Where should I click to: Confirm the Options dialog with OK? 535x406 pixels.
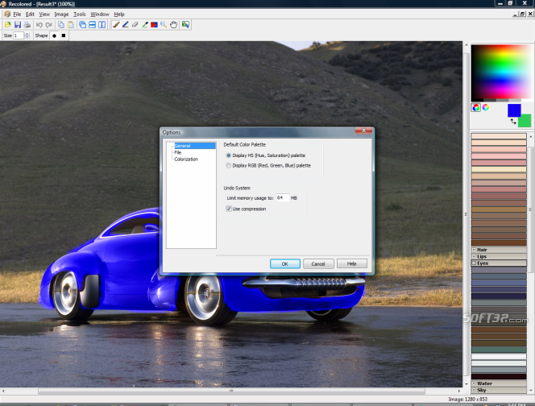coord(285,263)
